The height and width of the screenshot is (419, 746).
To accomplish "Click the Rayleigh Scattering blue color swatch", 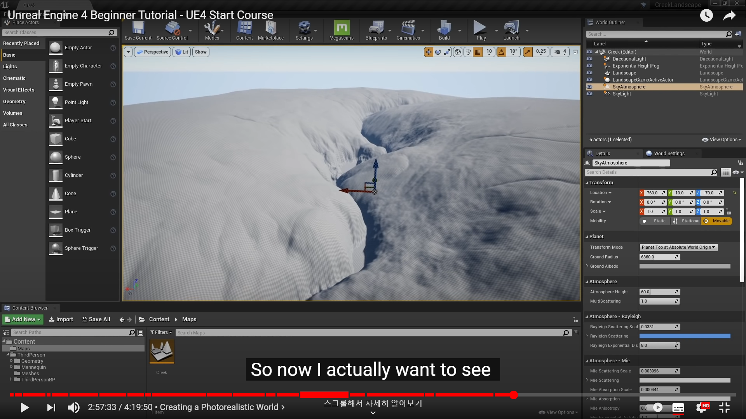I will point(685,336).
